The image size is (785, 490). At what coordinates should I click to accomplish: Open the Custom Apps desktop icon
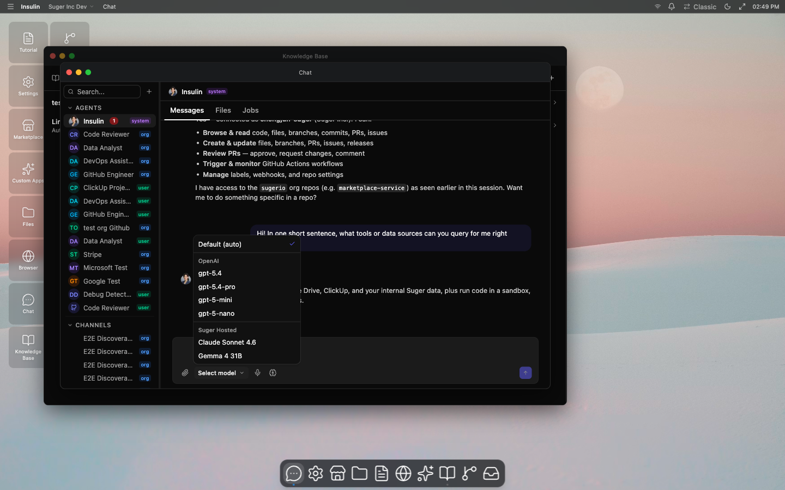pyautogui.click(x=28, y=173)
